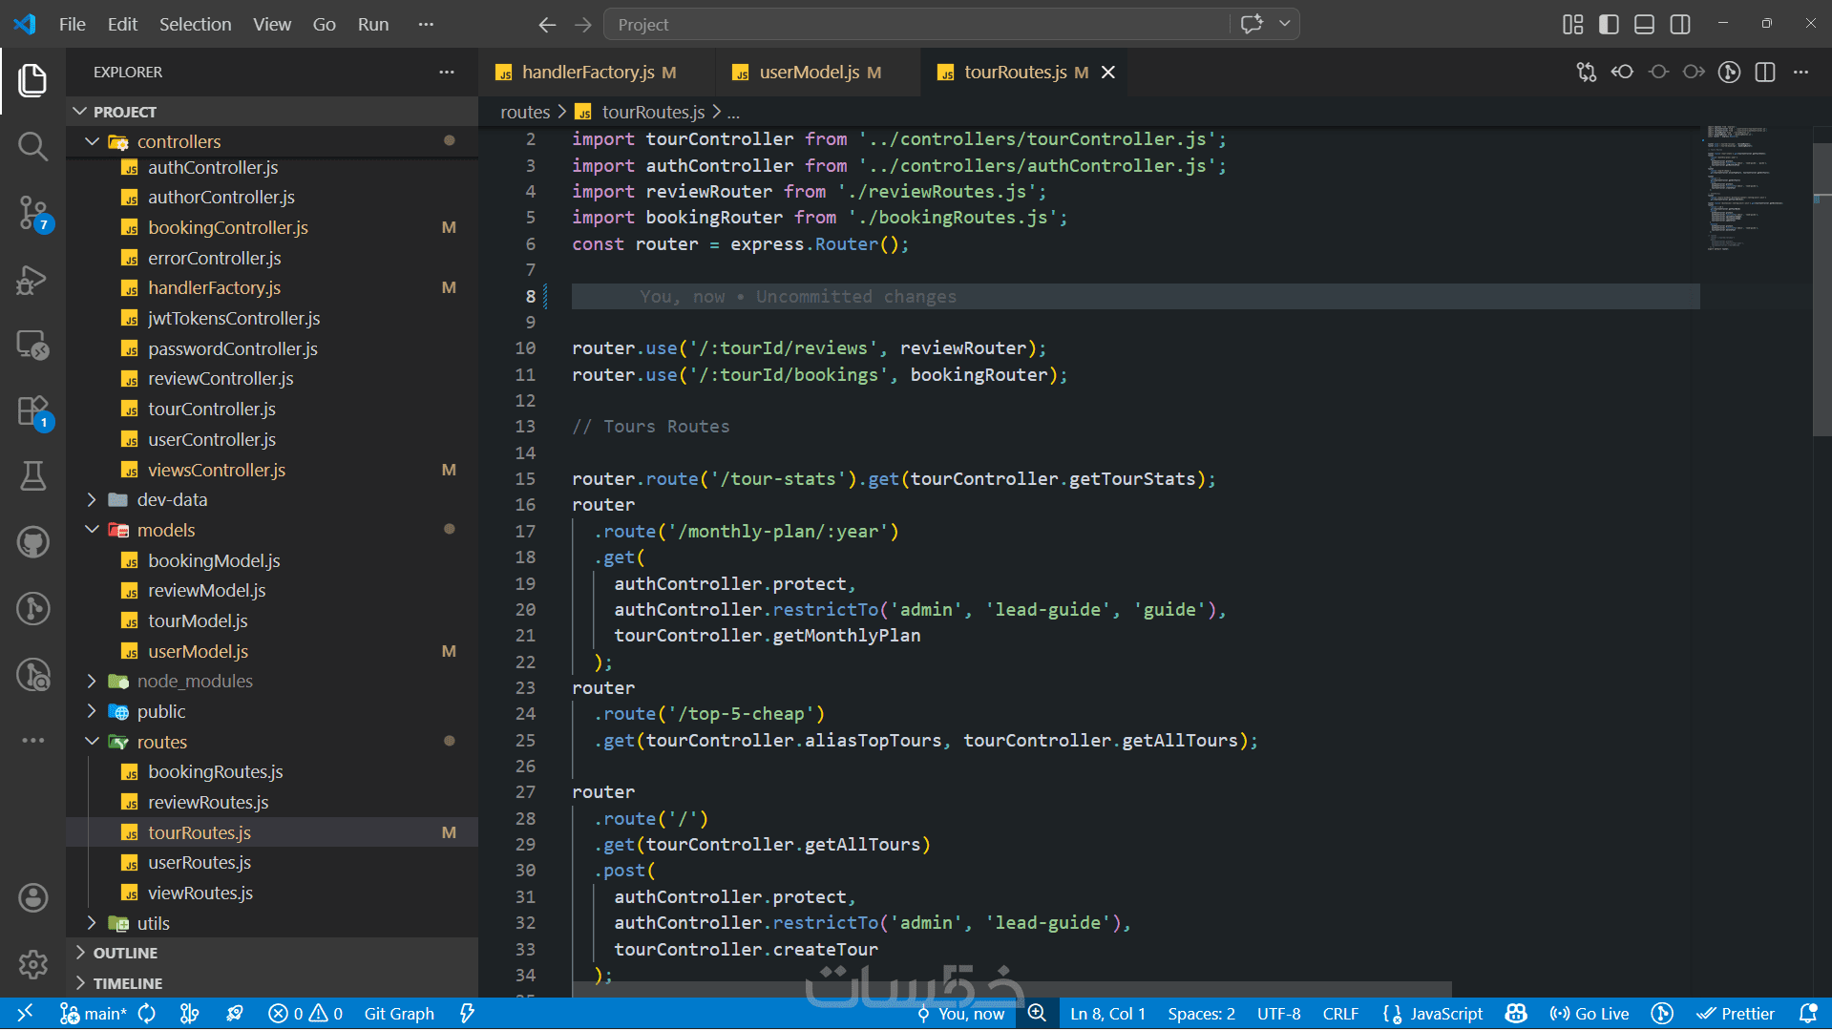Open the Manage gear settings icon

tap(32, 964)
